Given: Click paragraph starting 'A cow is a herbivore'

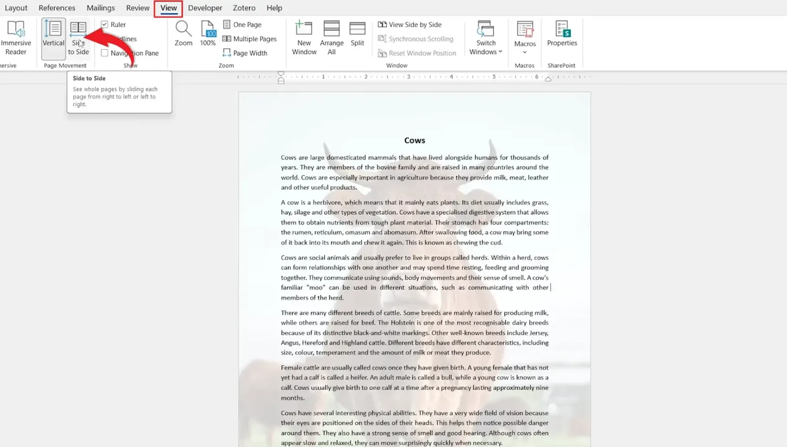Looking at the screenshot, I should [x=415, y=222].
